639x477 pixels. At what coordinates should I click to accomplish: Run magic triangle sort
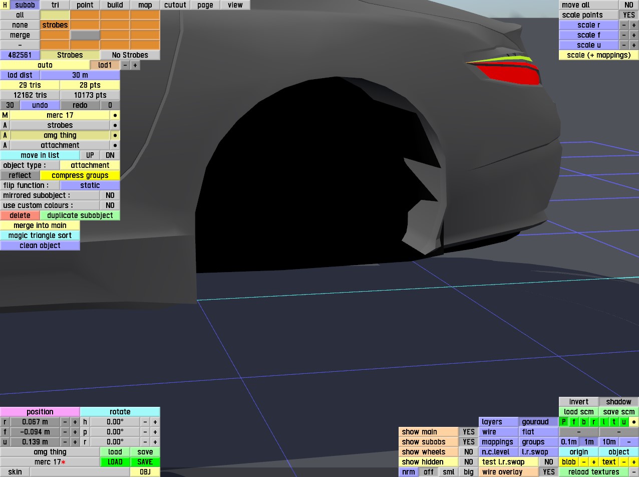click(40, 235)
